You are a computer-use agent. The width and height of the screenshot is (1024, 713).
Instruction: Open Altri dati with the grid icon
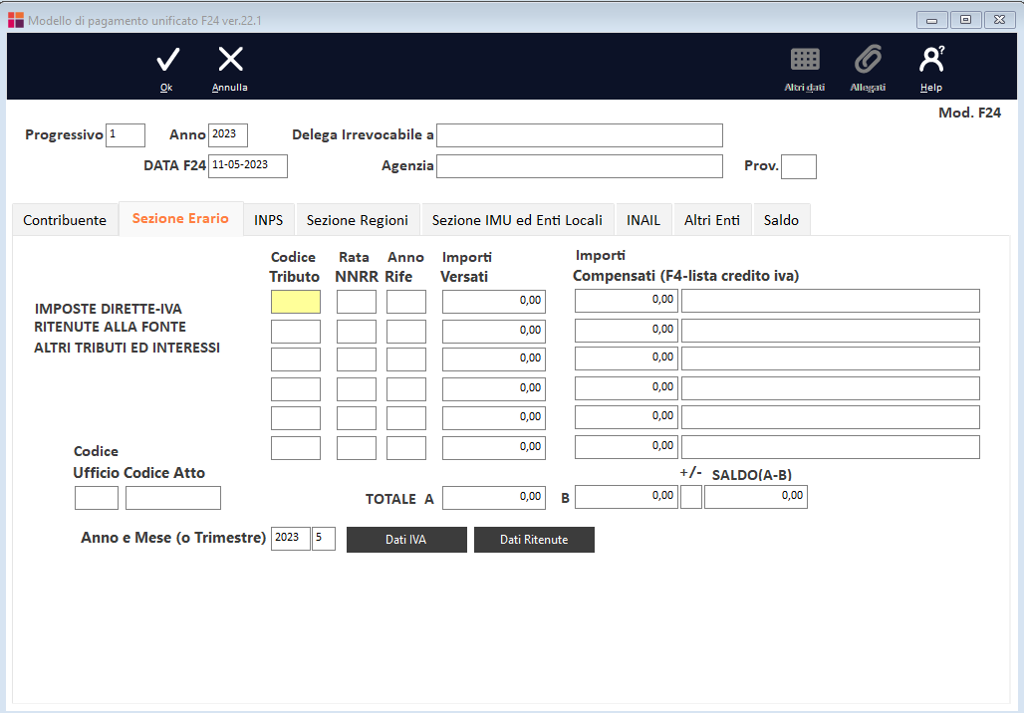(x=804, y=60)
